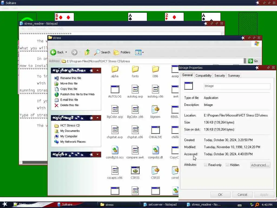Click the Start button star icon
The height and width of the screenshot is (208, 277).
pyautogui.click(x=5, y=204)
